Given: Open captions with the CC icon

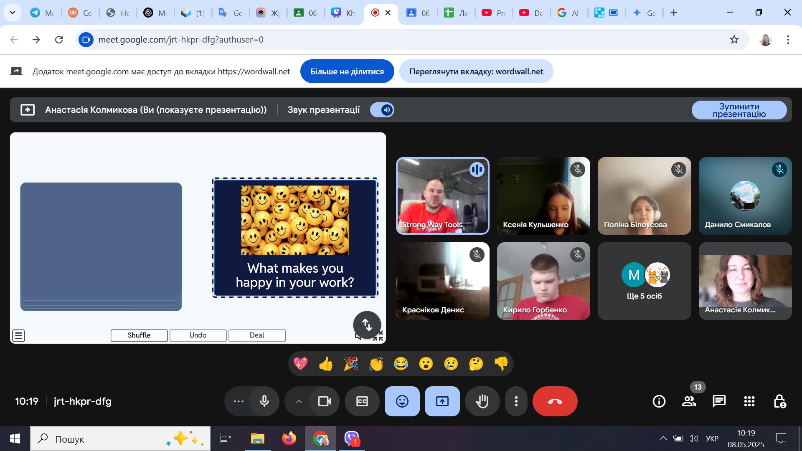Looking at the screenshot, I should tap(362, 401).
